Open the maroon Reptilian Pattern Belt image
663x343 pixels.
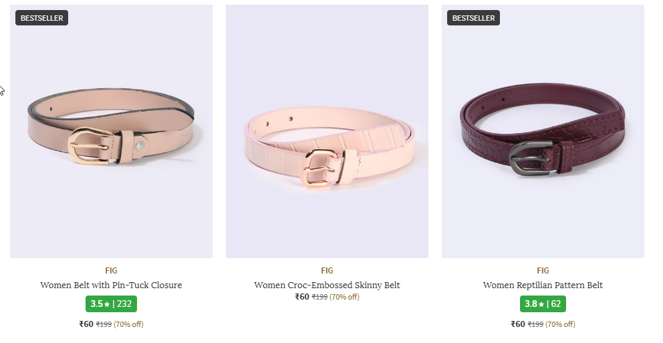[543, 131]
